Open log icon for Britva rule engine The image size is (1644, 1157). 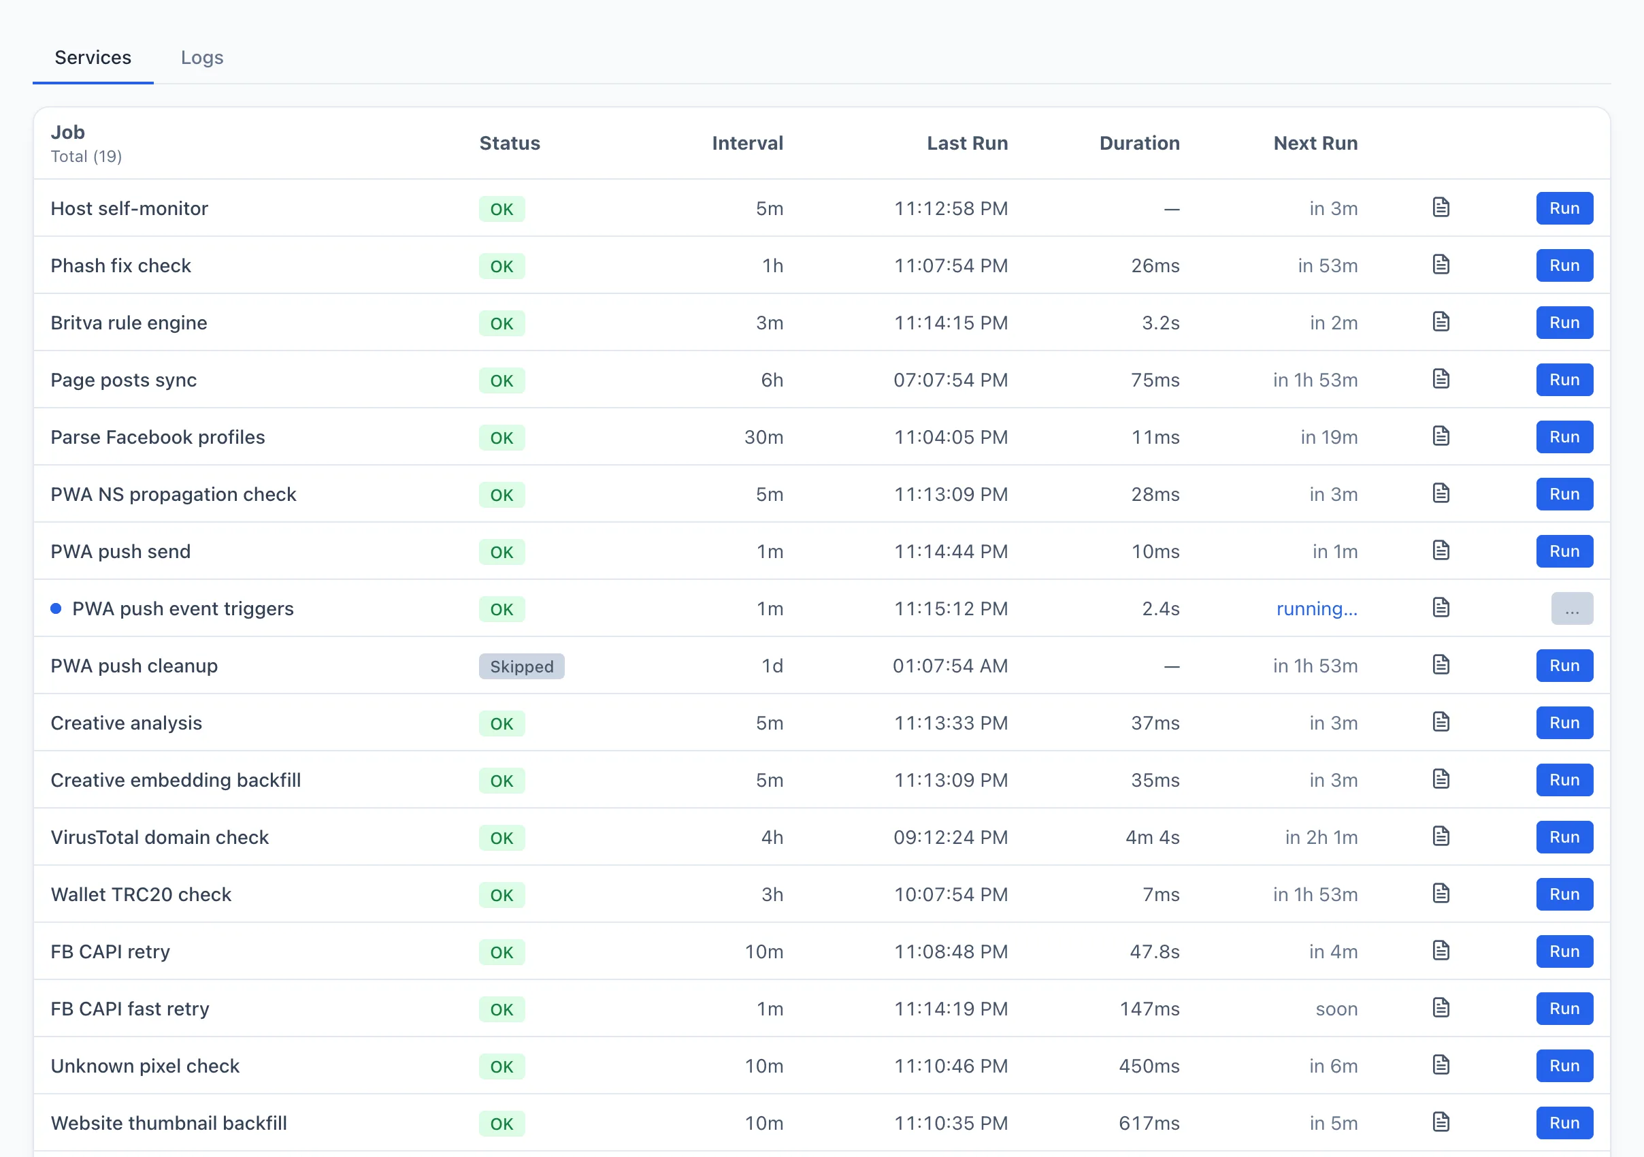click(x=1441, y=322)
